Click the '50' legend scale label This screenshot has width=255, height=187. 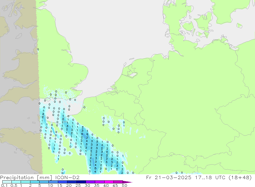(124, 185)
